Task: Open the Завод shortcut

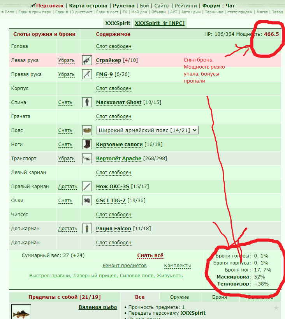Action: coord(278,12)
